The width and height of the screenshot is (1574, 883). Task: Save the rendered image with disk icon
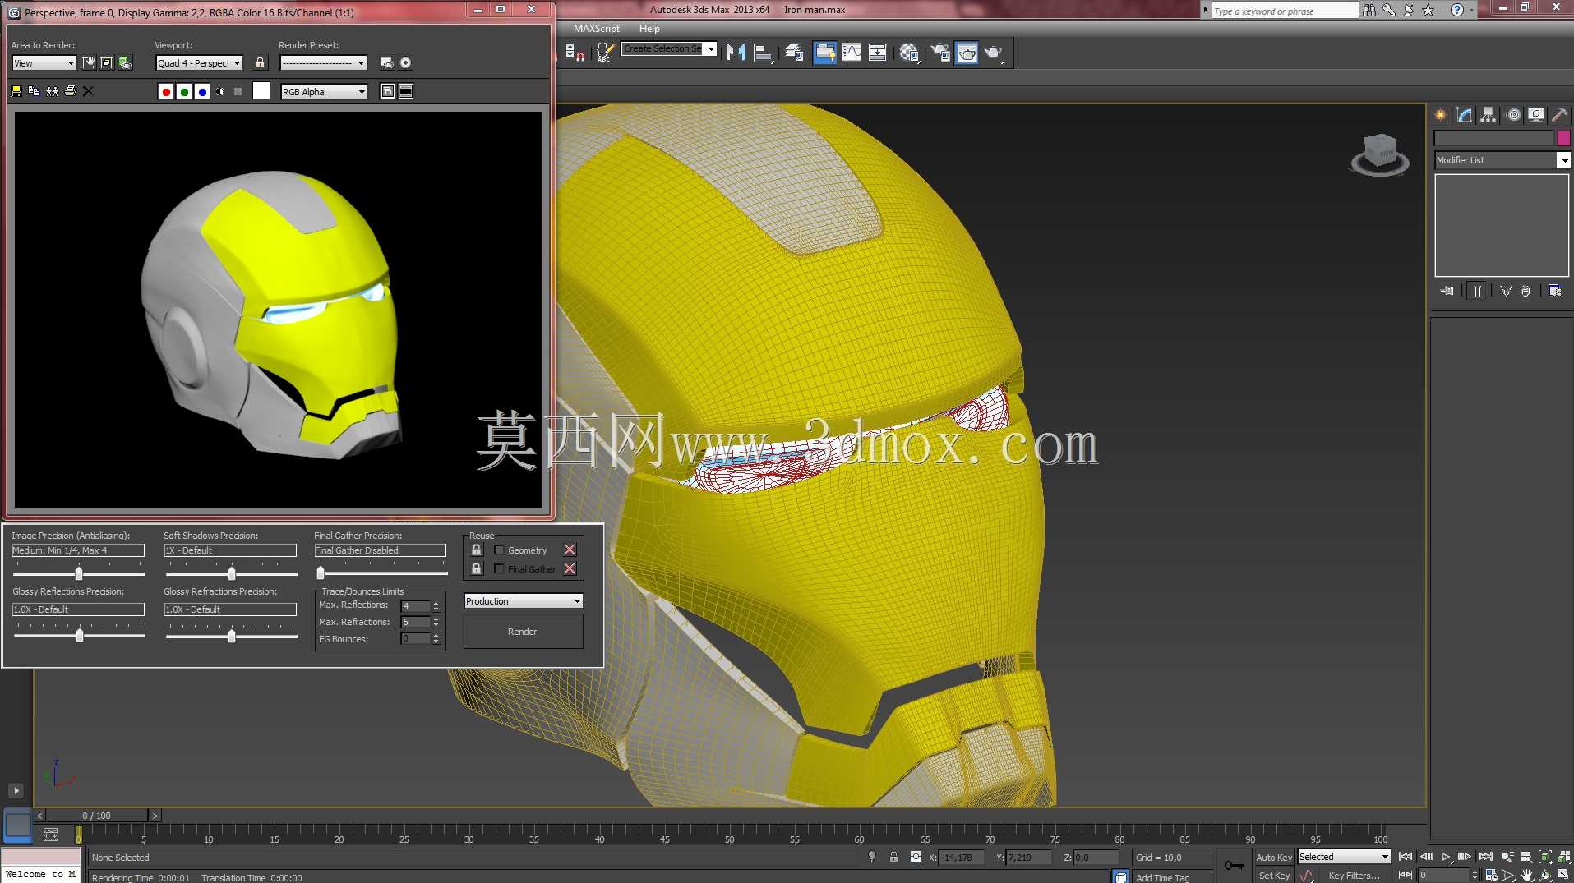click(16, 91)
